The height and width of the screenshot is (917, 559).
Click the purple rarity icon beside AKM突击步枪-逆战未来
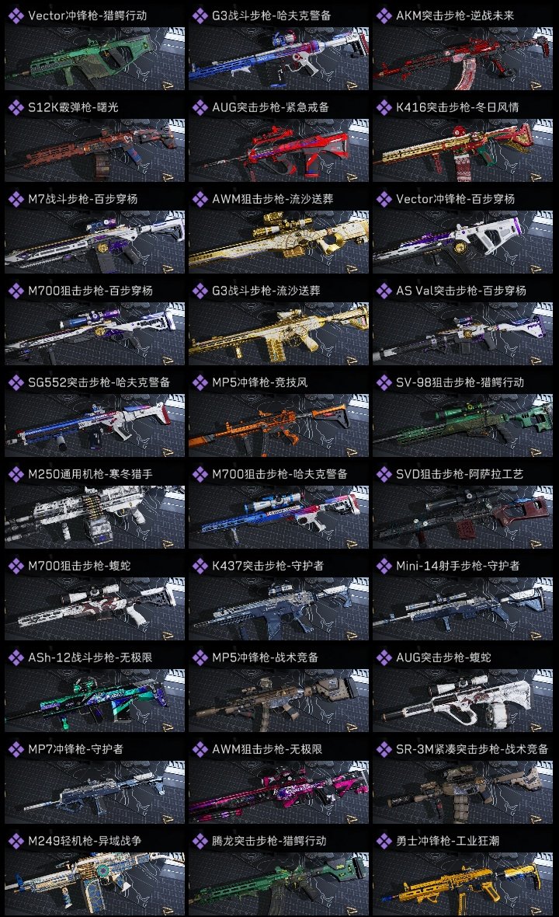384,16
